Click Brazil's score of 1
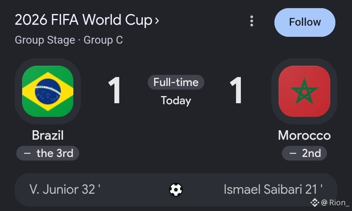 [x=114, y=91]
